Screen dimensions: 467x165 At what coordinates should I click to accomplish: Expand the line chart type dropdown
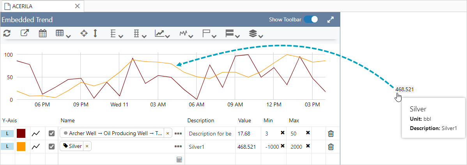pos(162,34)
